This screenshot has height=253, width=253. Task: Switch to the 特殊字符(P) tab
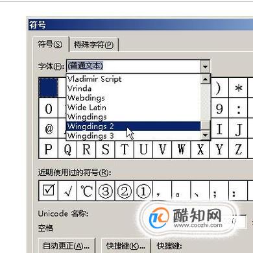click(x=93, y=45)
